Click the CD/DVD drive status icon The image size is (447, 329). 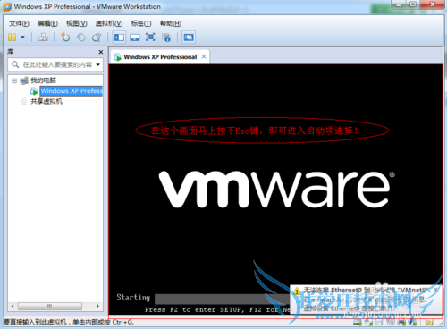tap(368, 322)
